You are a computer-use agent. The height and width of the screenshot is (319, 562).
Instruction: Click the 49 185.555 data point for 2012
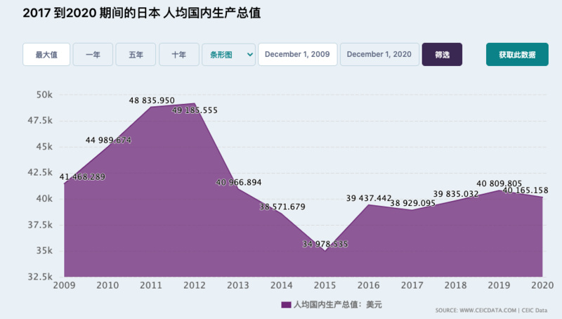point(195,103)
